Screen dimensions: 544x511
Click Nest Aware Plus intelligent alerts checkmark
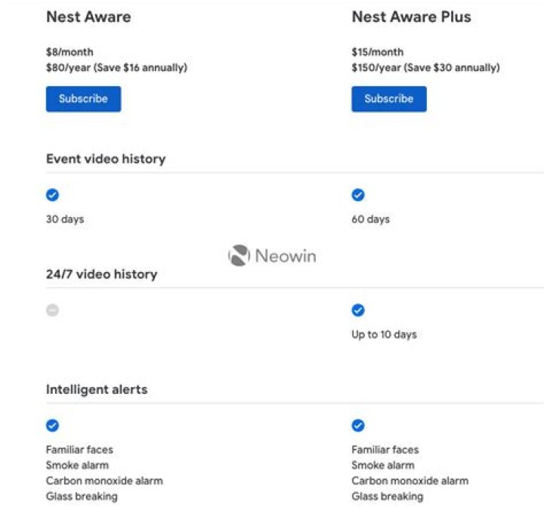(358, 426)
